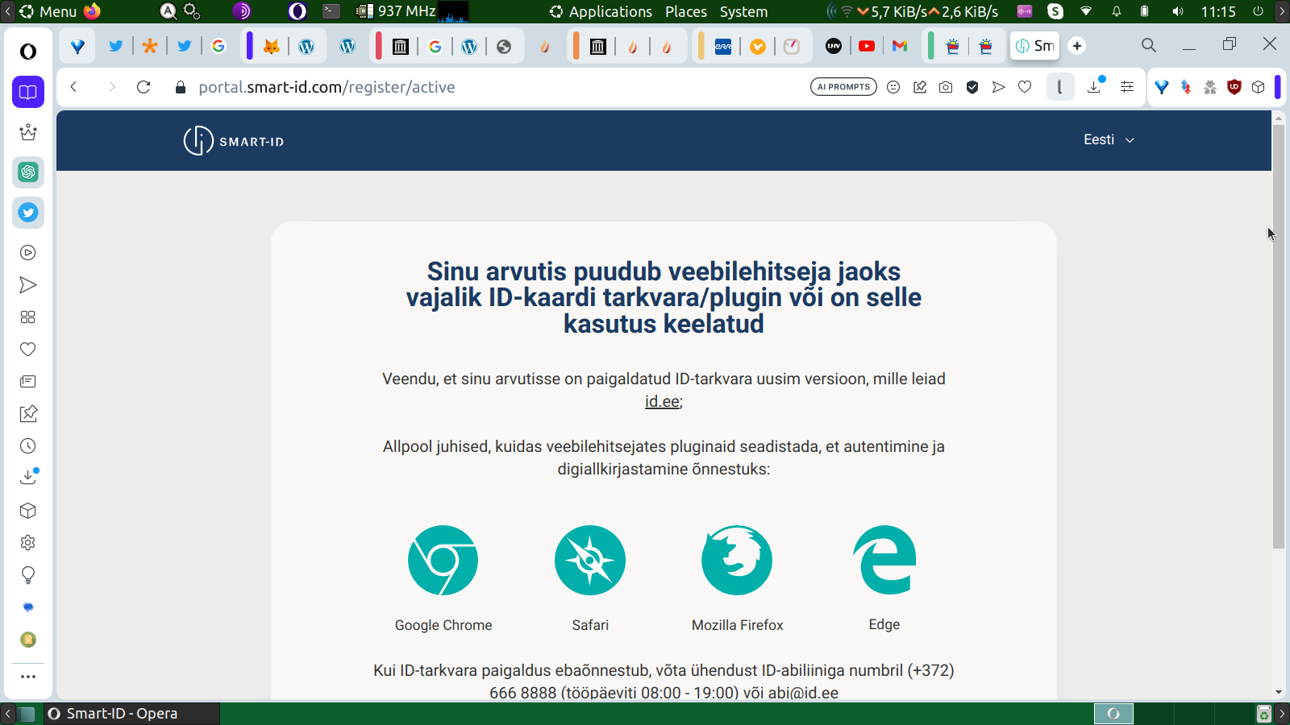This screenshot has width=1290, height=725.
Task: Open ChatGPT in the Opera sidebar
Action: pos(28,172)
